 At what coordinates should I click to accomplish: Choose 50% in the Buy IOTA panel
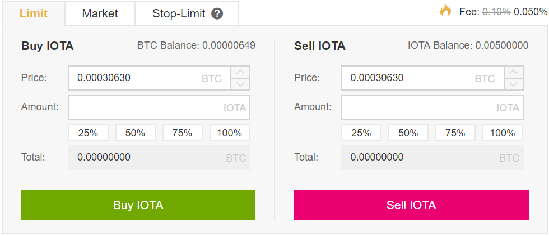click(135, 133)
